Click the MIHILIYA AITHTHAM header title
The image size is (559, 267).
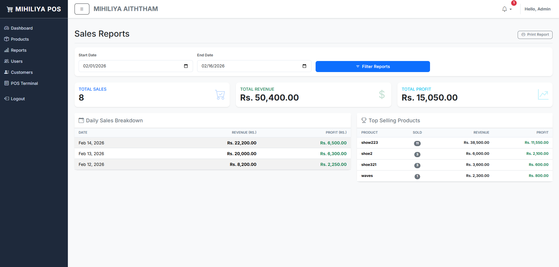[x=126, y=9]
